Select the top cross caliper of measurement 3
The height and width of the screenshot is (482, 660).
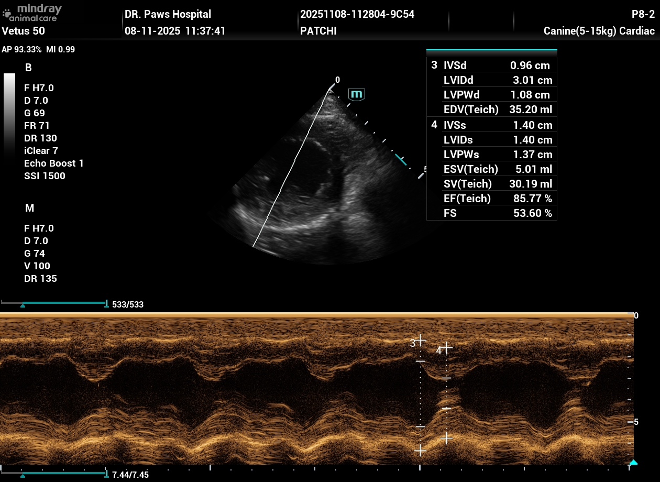coord(420,339)
